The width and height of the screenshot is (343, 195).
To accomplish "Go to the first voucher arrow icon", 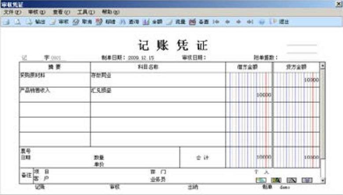I will pos(216,22).
